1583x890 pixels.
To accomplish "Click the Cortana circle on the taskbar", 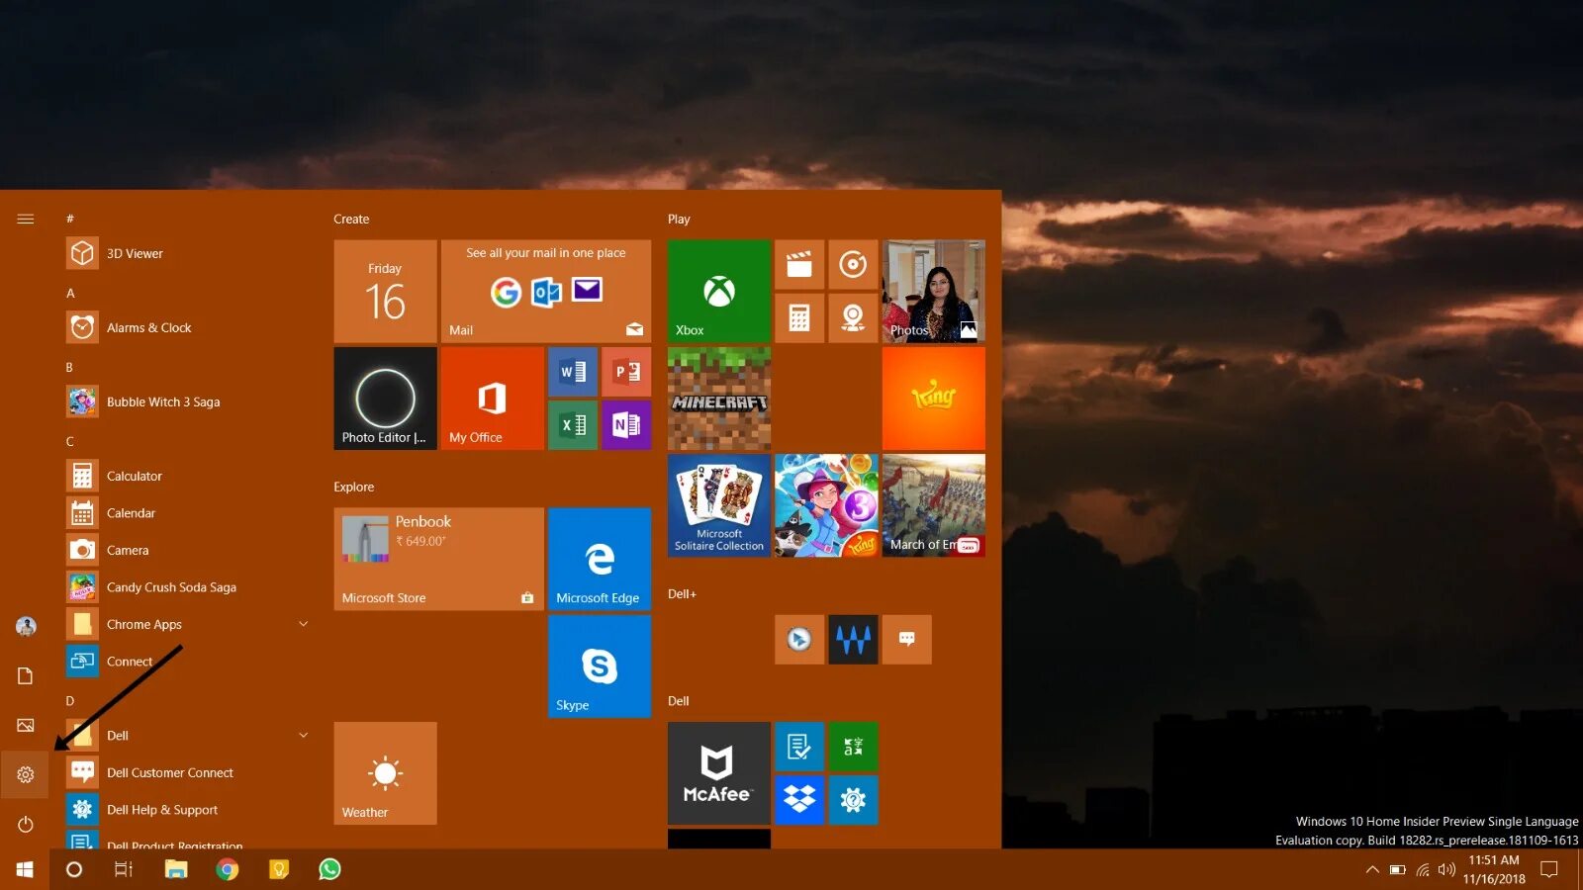I will coord(74,869).
